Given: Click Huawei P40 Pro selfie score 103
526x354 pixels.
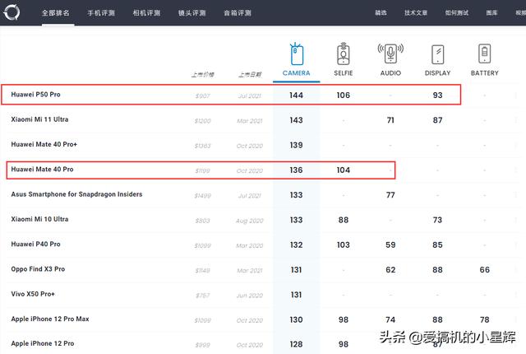Looking at the screenshot, I should pos(344,245).
